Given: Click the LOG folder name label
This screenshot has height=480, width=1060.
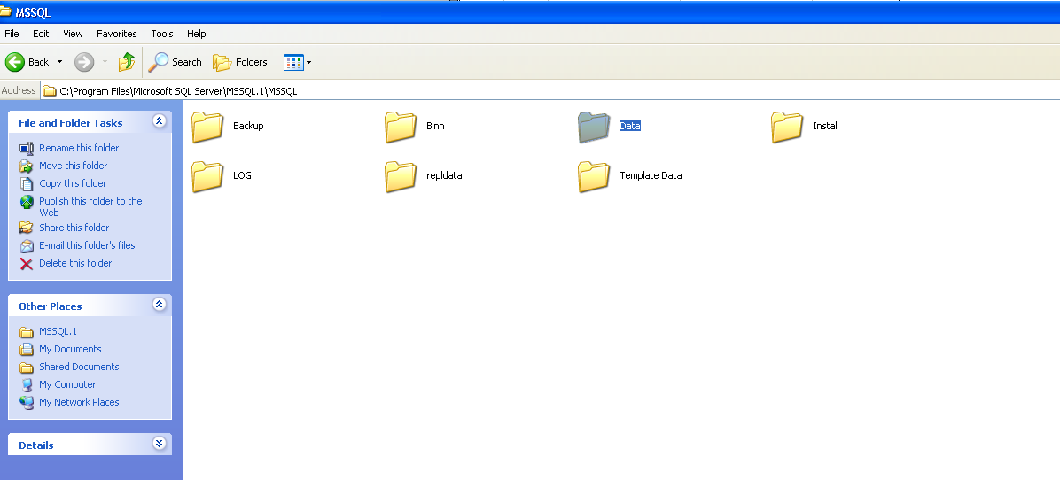Looking at the screenshot, I should [242, 175].
